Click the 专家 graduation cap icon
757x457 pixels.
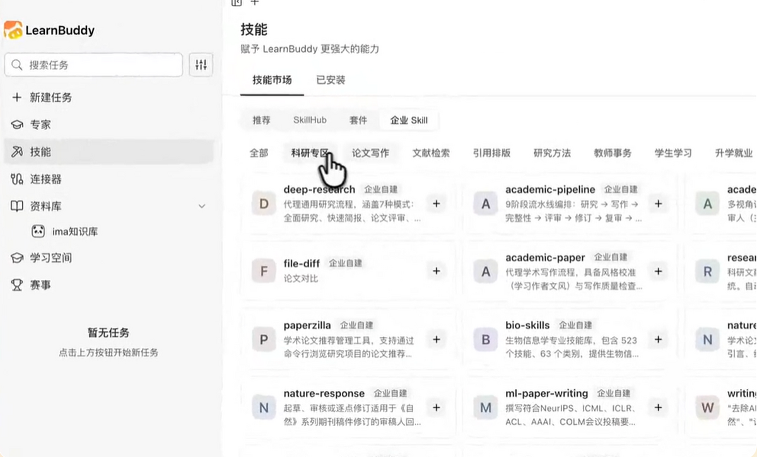[x=17, y=125]
